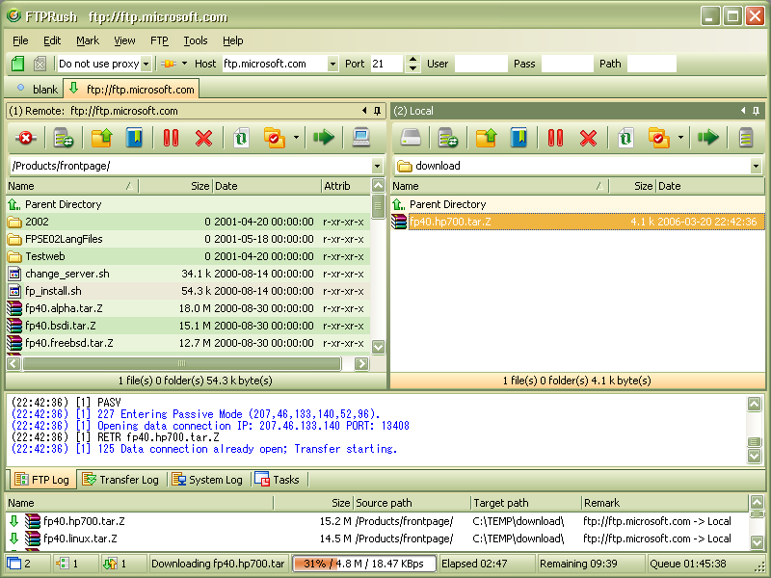Click the download progress bar at 31%
The width and height of the screenshot is (771, 578).
click(x=364, y=563)
